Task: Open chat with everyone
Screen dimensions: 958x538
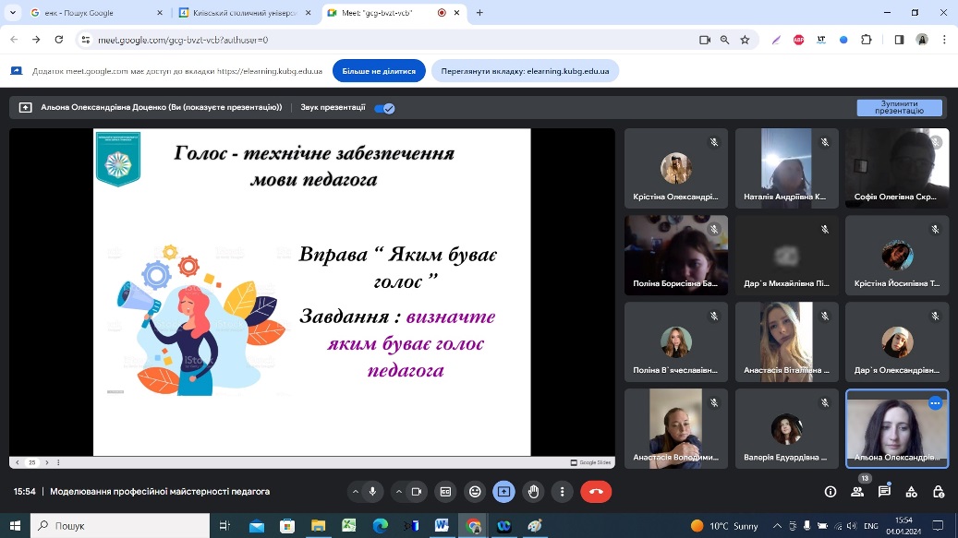Action: pos(884,492)
